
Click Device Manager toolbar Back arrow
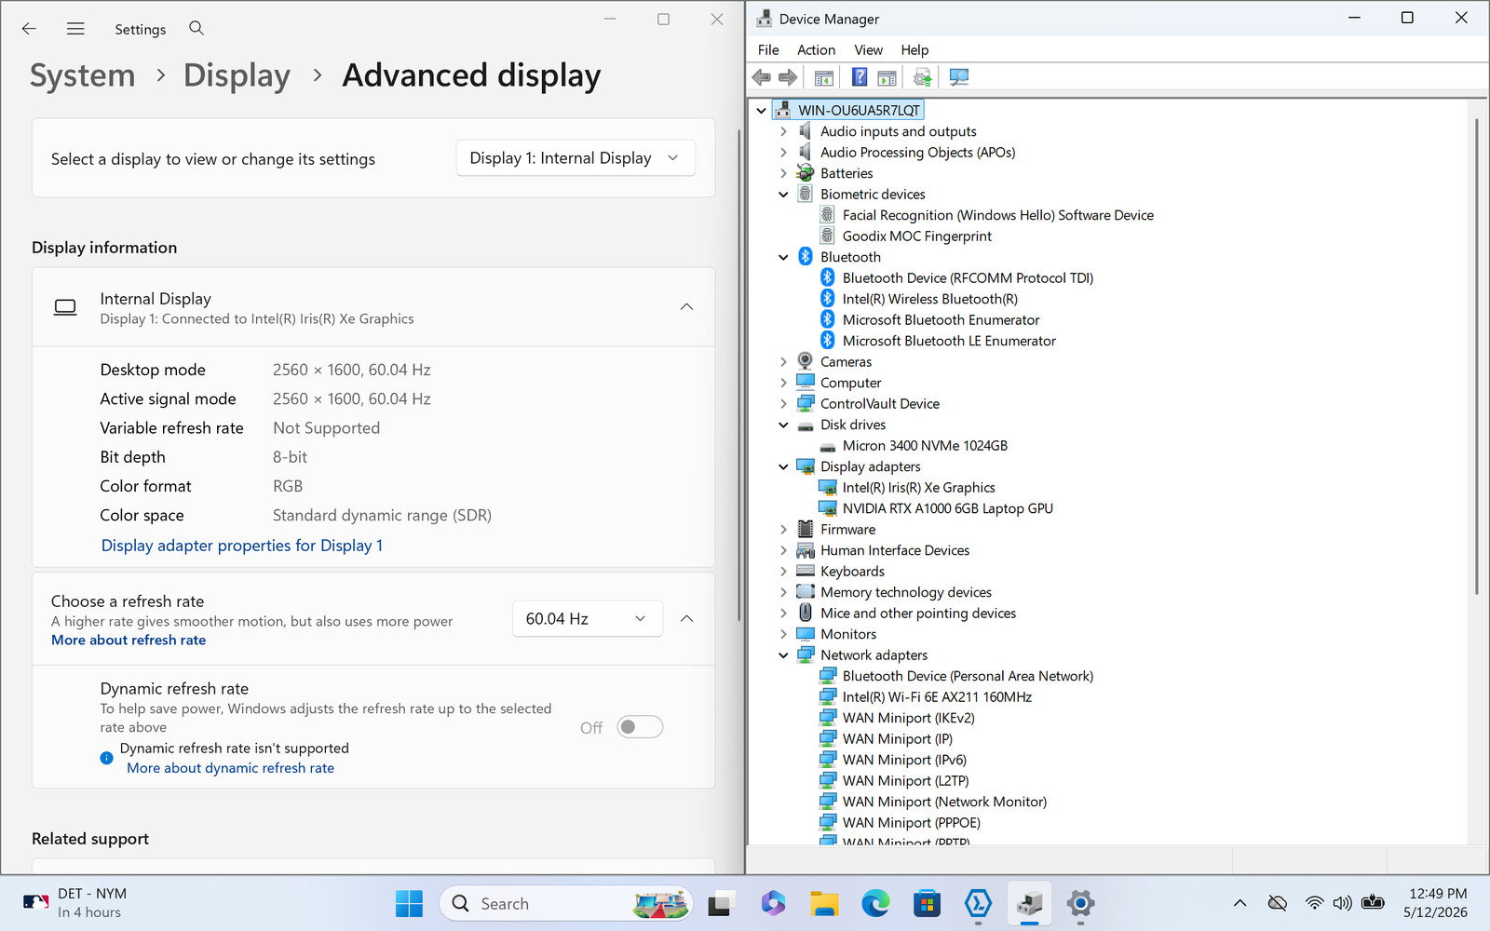click(762, 77)
